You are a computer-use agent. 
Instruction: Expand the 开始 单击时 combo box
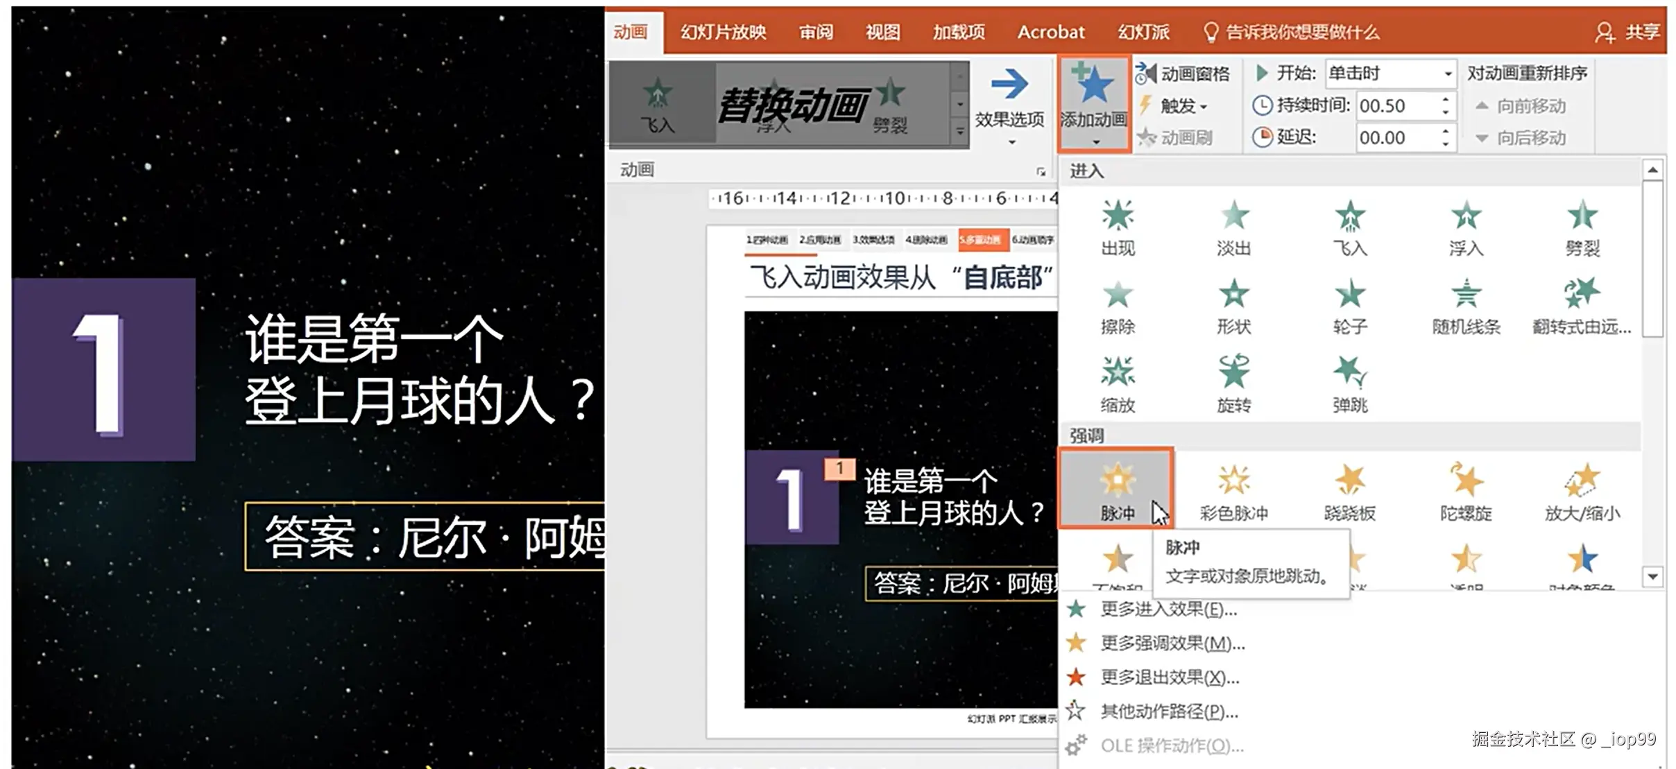coord(1447,74)
